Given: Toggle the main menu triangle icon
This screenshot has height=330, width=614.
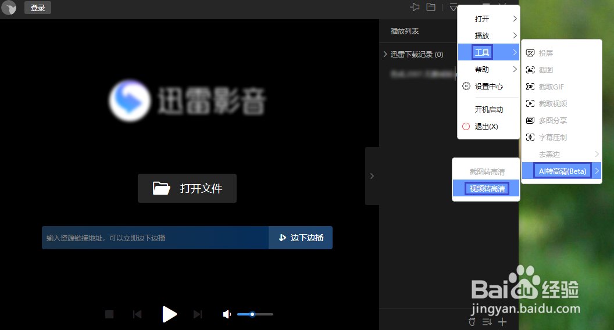Looking at the screenshot, I should point(453,7).
